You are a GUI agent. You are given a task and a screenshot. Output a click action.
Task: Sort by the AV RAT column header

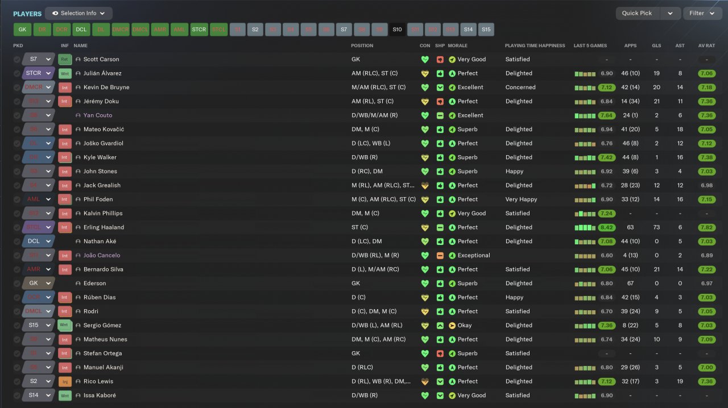pyautogui.click(x=707, y=45)
